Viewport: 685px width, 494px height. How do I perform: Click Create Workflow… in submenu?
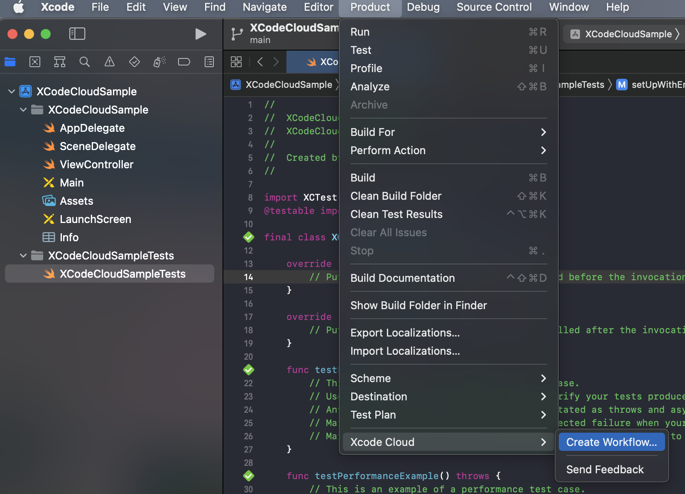click(x=612, y=442)
